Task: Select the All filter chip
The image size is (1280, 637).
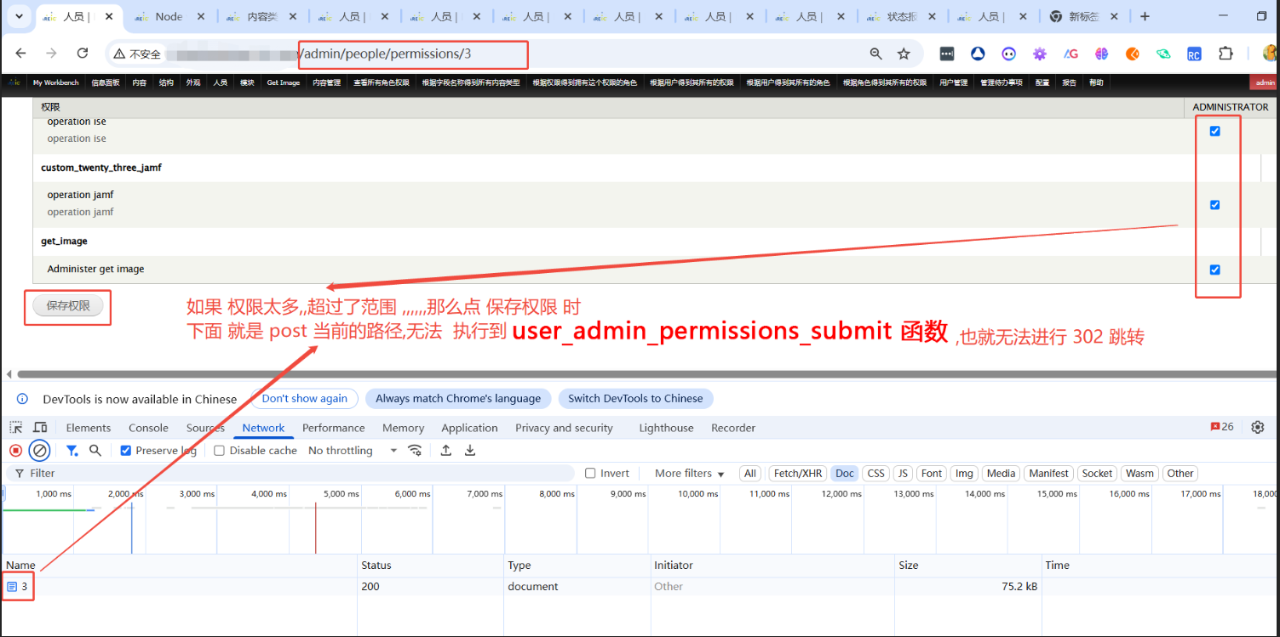Action: tap(749, 474)
